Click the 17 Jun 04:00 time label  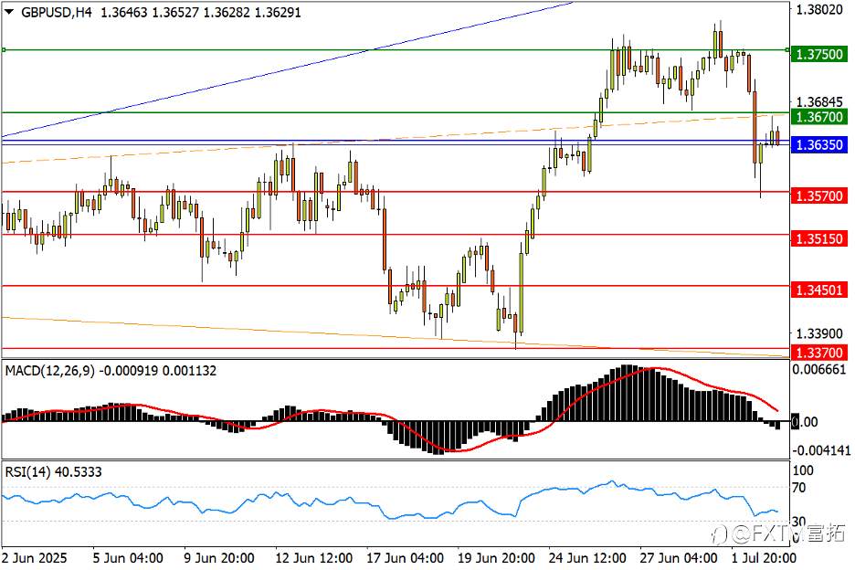pos(405,558)
